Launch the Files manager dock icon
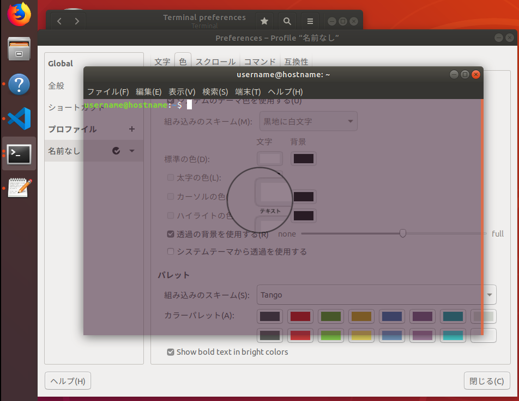The height and width of the screenshot is (401, 519). [19, 49]
